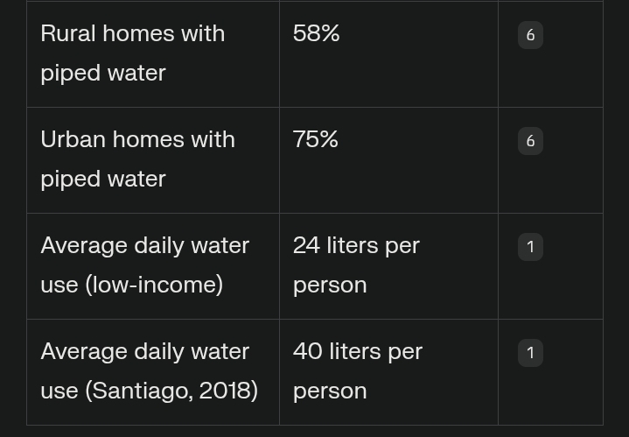Select the low-income average daily water label
The height and width of the screenshot is (437, 629).
click(144, 264)
